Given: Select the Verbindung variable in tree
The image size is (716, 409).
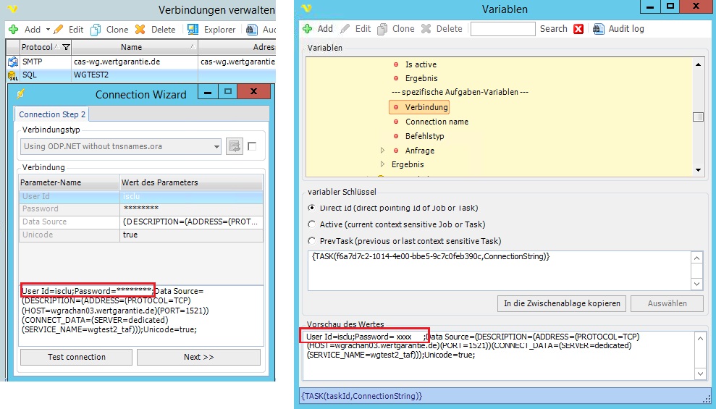Looking at the screenshot, I should (426, 107).
